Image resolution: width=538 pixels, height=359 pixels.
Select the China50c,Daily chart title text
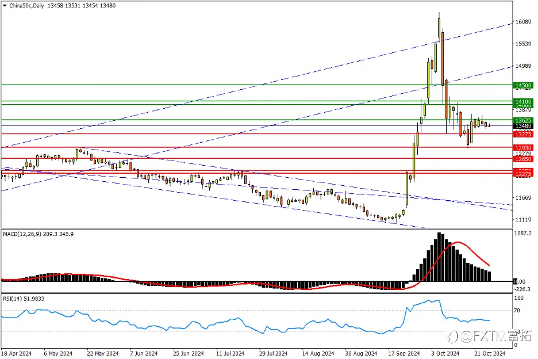point(26,6)
